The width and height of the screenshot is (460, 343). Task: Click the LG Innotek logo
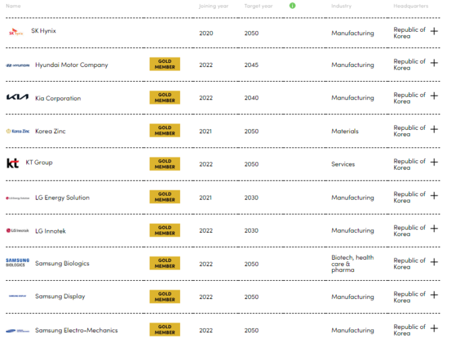18,231
